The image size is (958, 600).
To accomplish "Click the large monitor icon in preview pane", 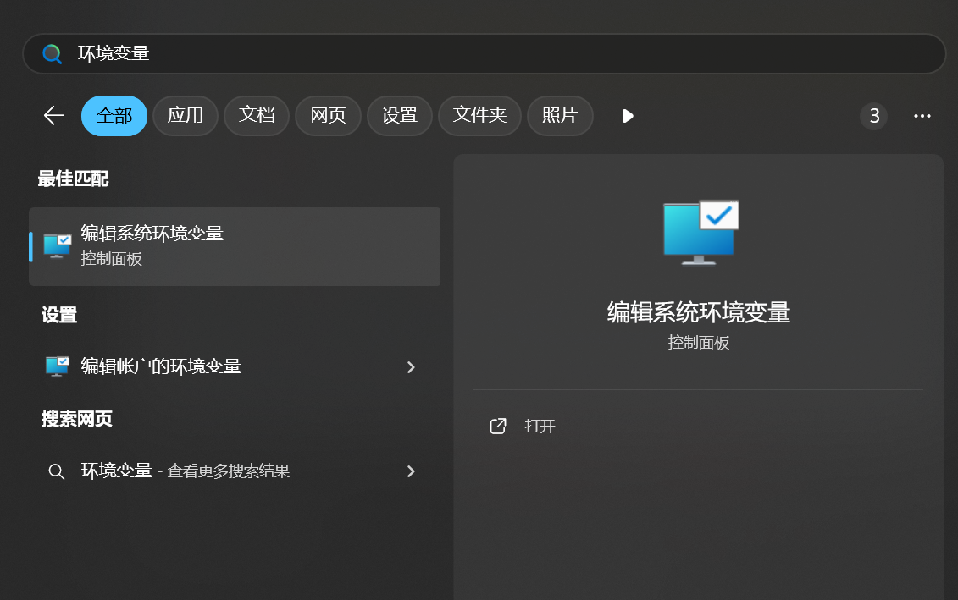I will point(701,233).
